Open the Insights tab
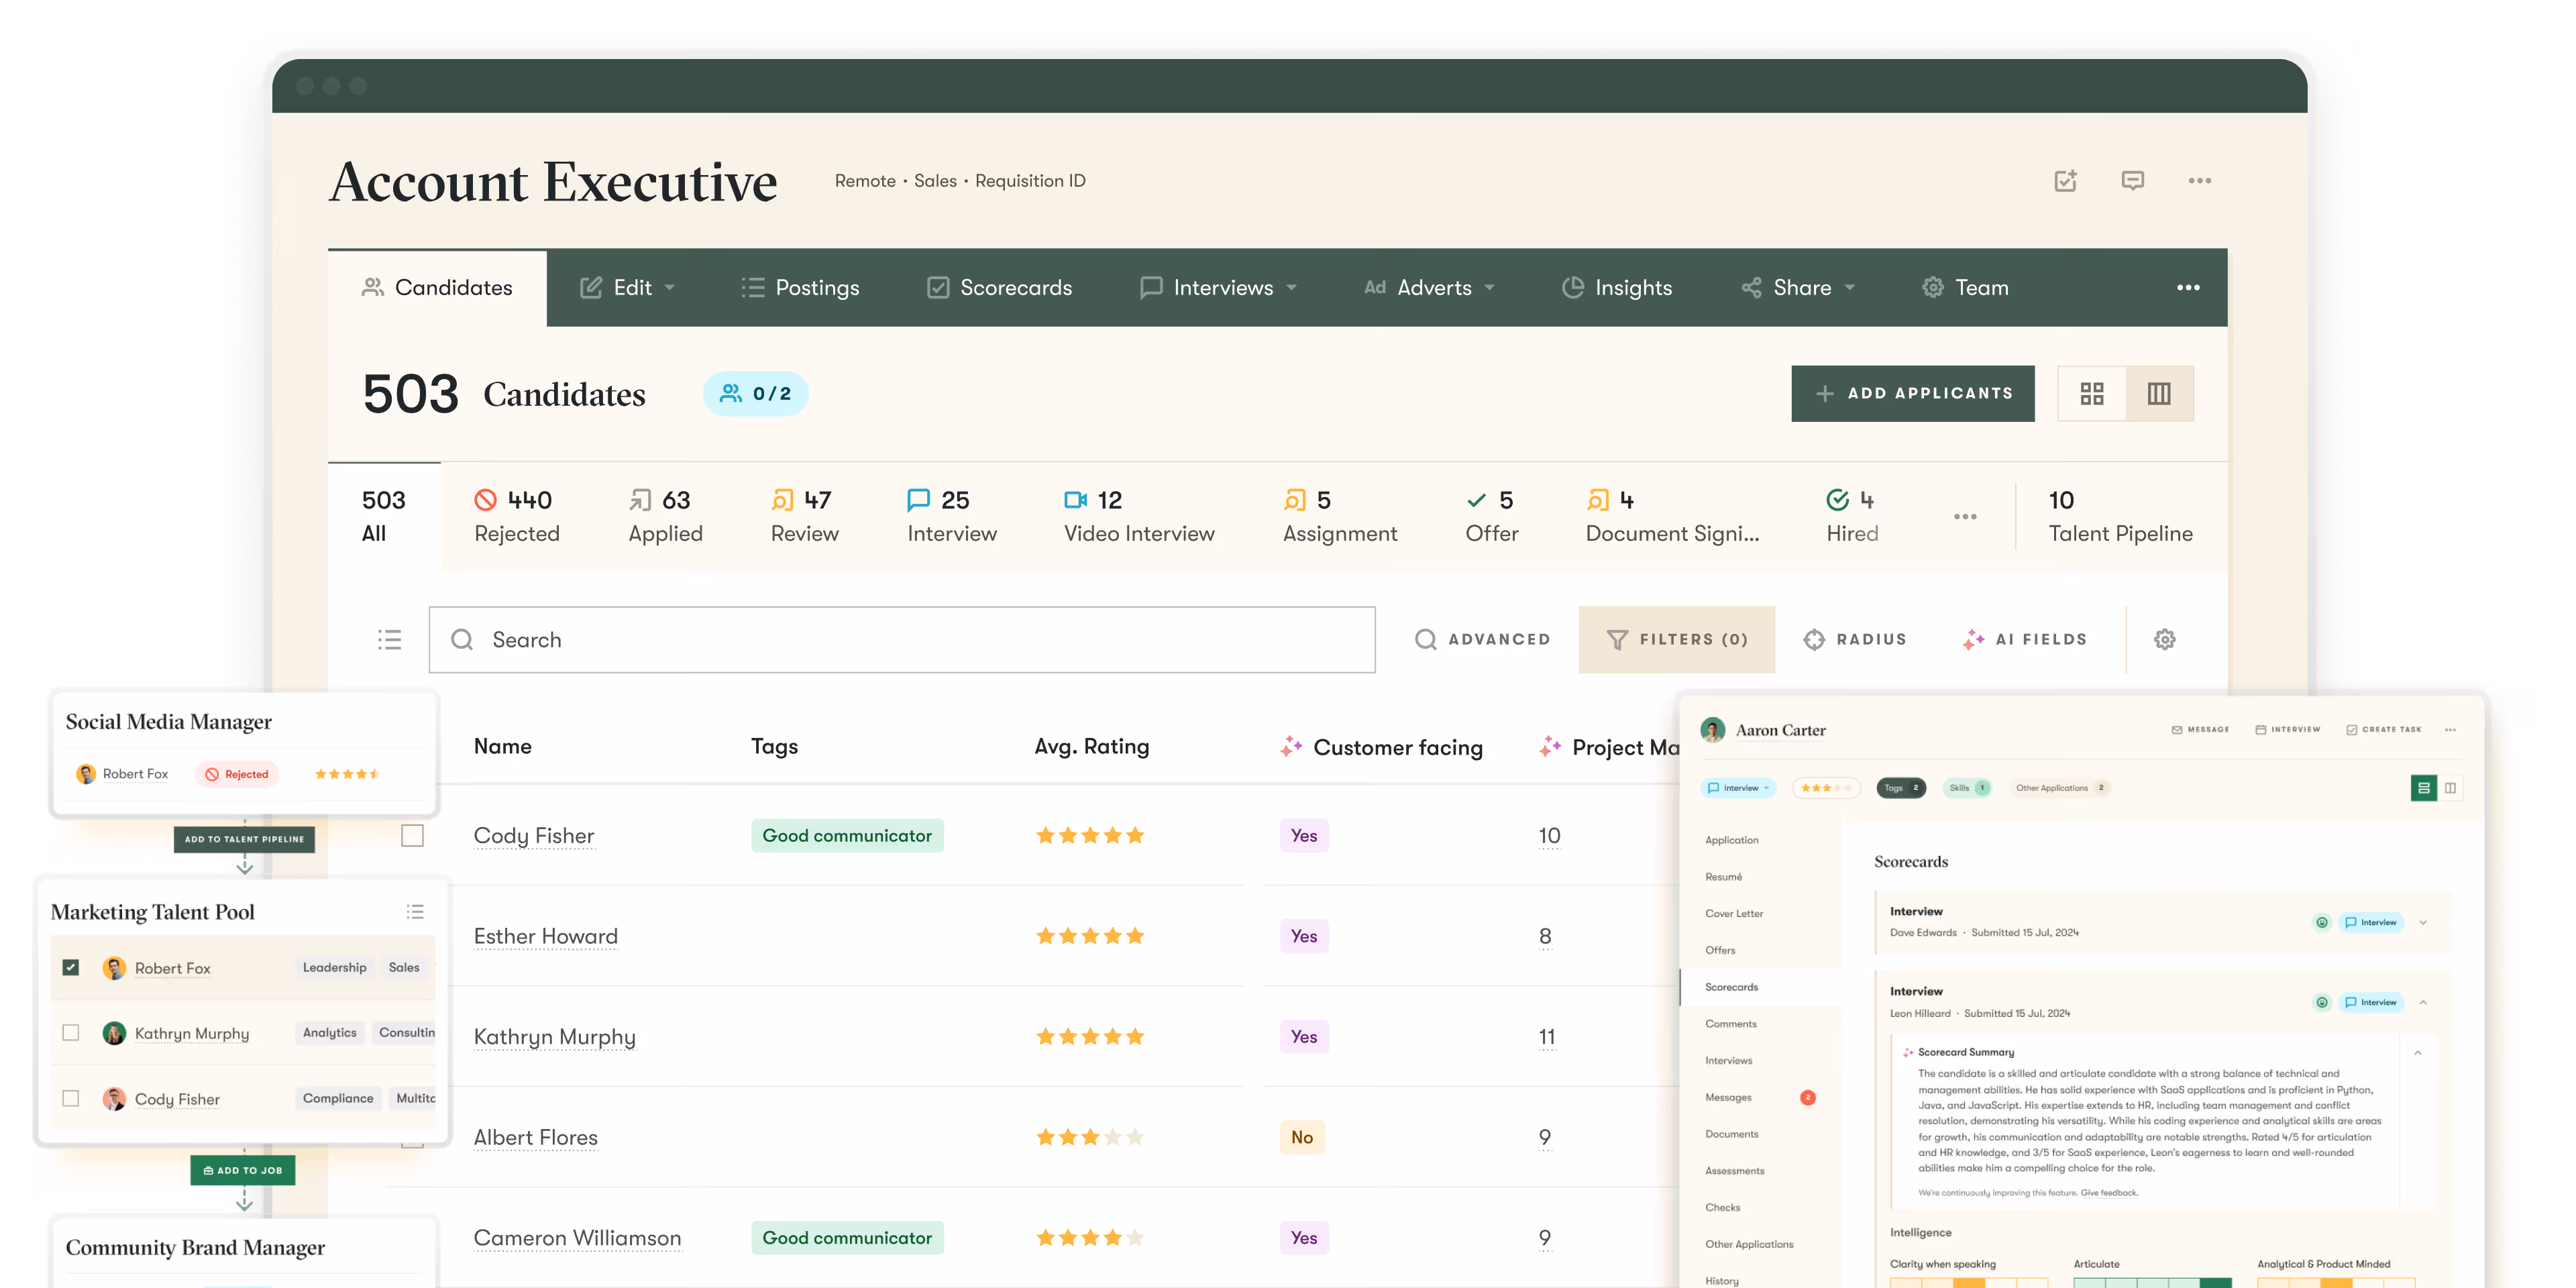This screenshot has width=2576, height=1288. [x=1617, y=288]
